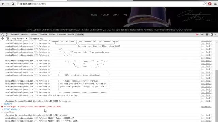218x122 pixels.
Task: Open irc.js link beside MODE Metabee line
Action: coord(206,101)
